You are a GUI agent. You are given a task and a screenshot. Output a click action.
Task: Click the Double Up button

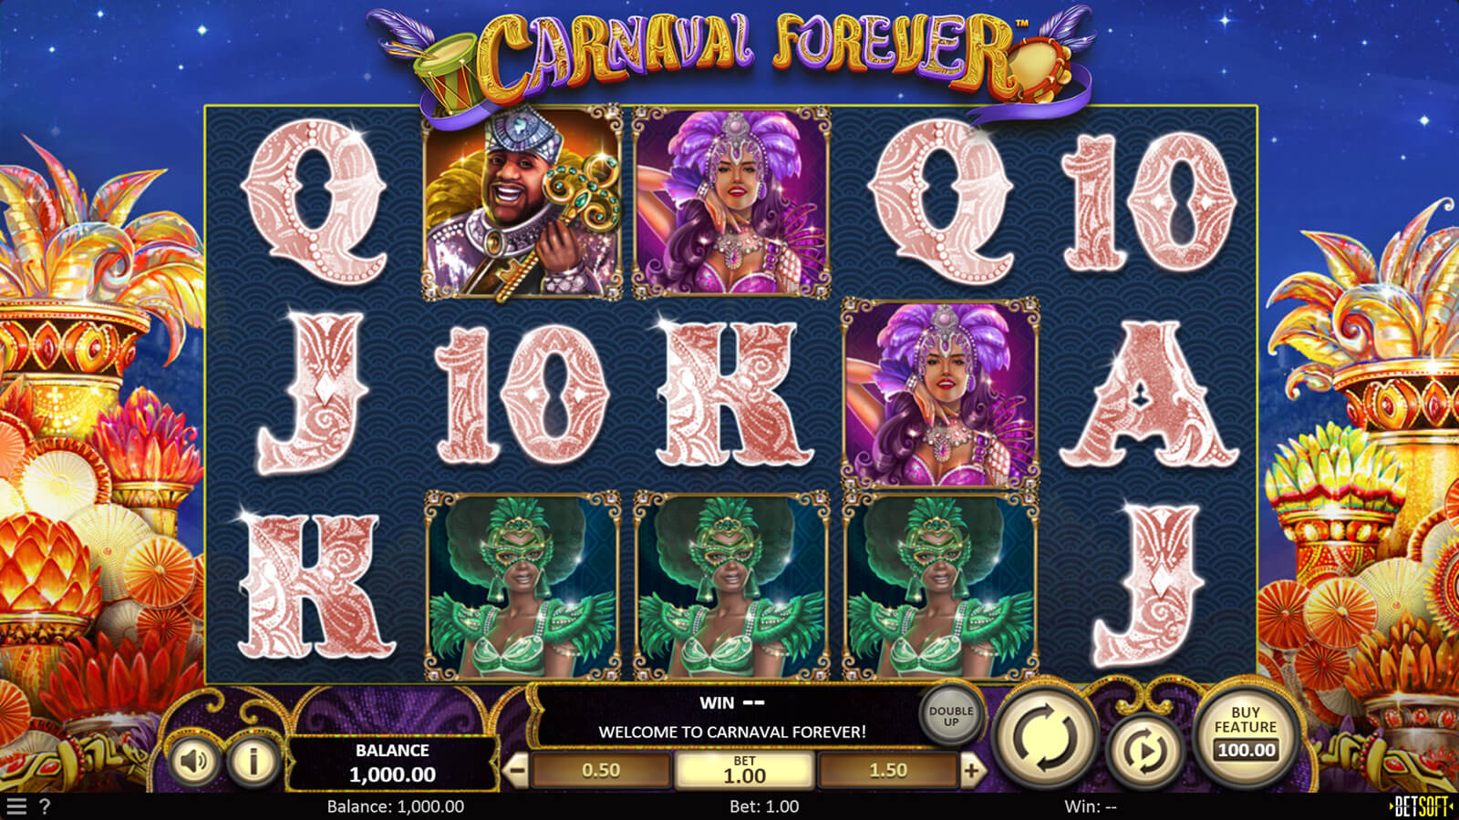point(951,716)
